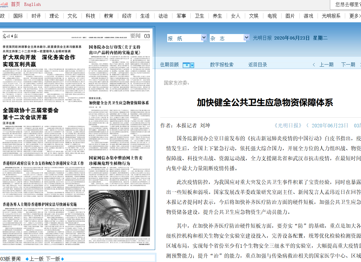Open the 图片 channel
The width and height of the screenshot is (361, 262).
tap(290, 16)
